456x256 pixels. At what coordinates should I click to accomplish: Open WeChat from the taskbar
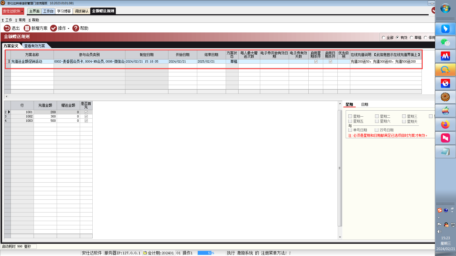445,42
